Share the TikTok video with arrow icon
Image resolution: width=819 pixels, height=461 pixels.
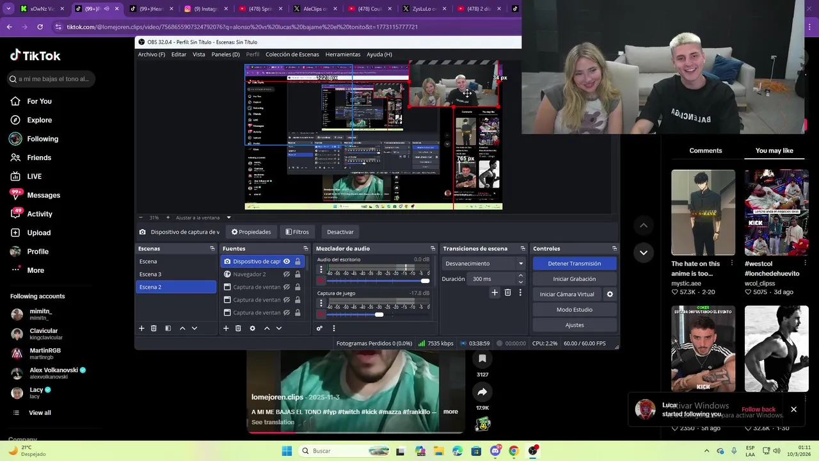(482, 392)
